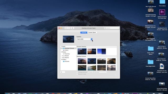168x94 pixels.
Task: Pick the dark blue Catalina night desktop picture
Action: [92, 61]
